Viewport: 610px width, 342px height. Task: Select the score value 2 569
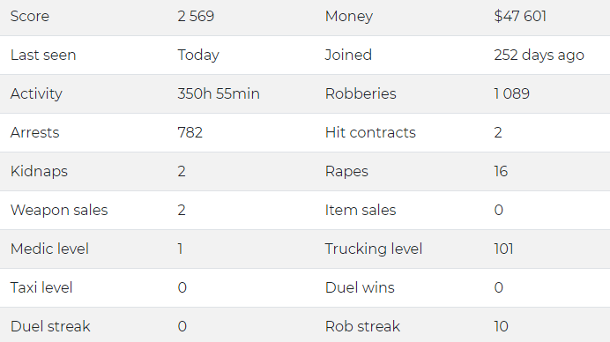click(x=196, y=17)
